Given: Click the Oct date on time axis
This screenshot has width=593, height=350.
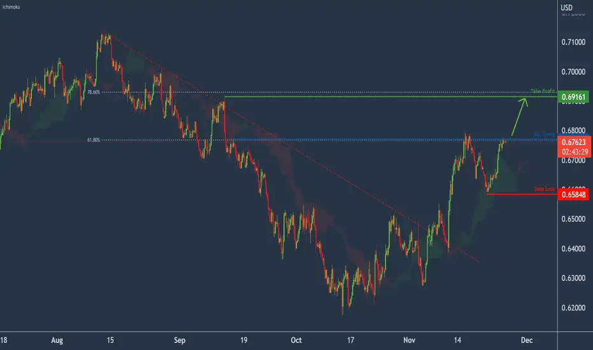Looking at the screenshot, I should tap(296, 340).
